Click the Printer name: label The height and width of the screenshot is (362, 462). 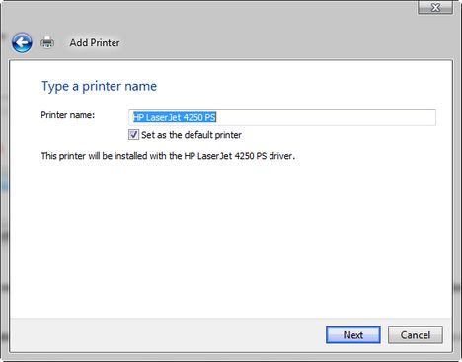click(x=68, y=115)
